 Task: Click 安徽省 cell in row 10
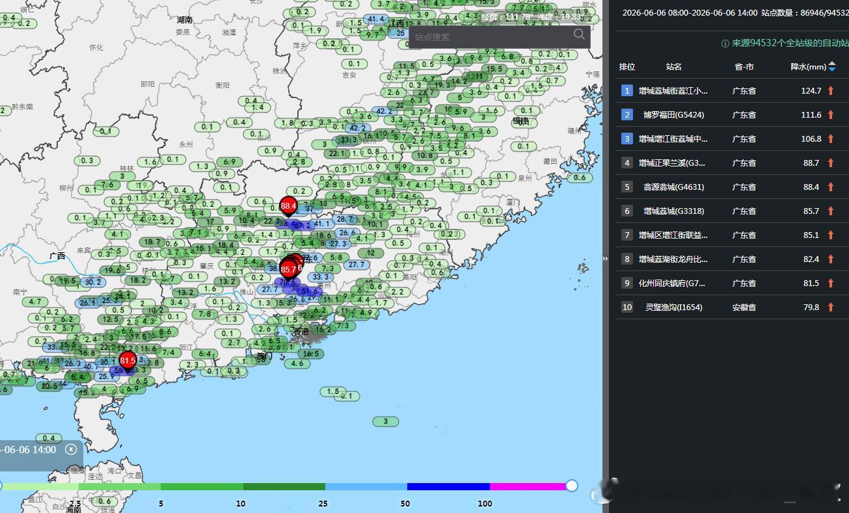[x=744, y=308]
